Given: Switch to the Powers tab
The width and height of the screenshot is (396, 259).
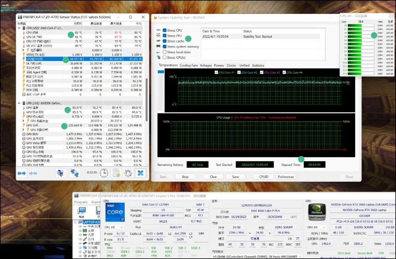Looking at the screenshot, I should (x=219, y=65).
